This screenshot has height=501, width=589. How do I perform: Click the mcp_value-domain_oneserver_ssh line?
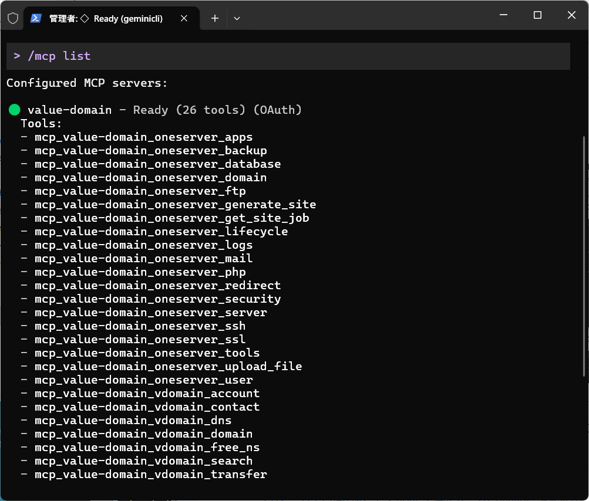pyautogui.click(x=140, y=326)
